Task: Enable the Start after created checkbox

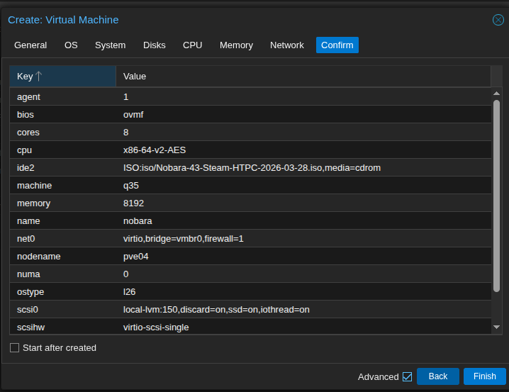Action: (x=15, y=348)
